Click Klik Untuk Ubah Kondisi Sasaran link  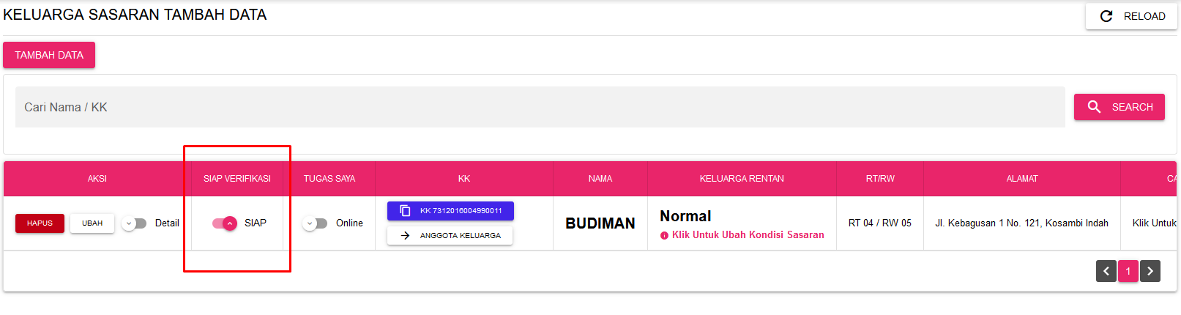[748, 235]
